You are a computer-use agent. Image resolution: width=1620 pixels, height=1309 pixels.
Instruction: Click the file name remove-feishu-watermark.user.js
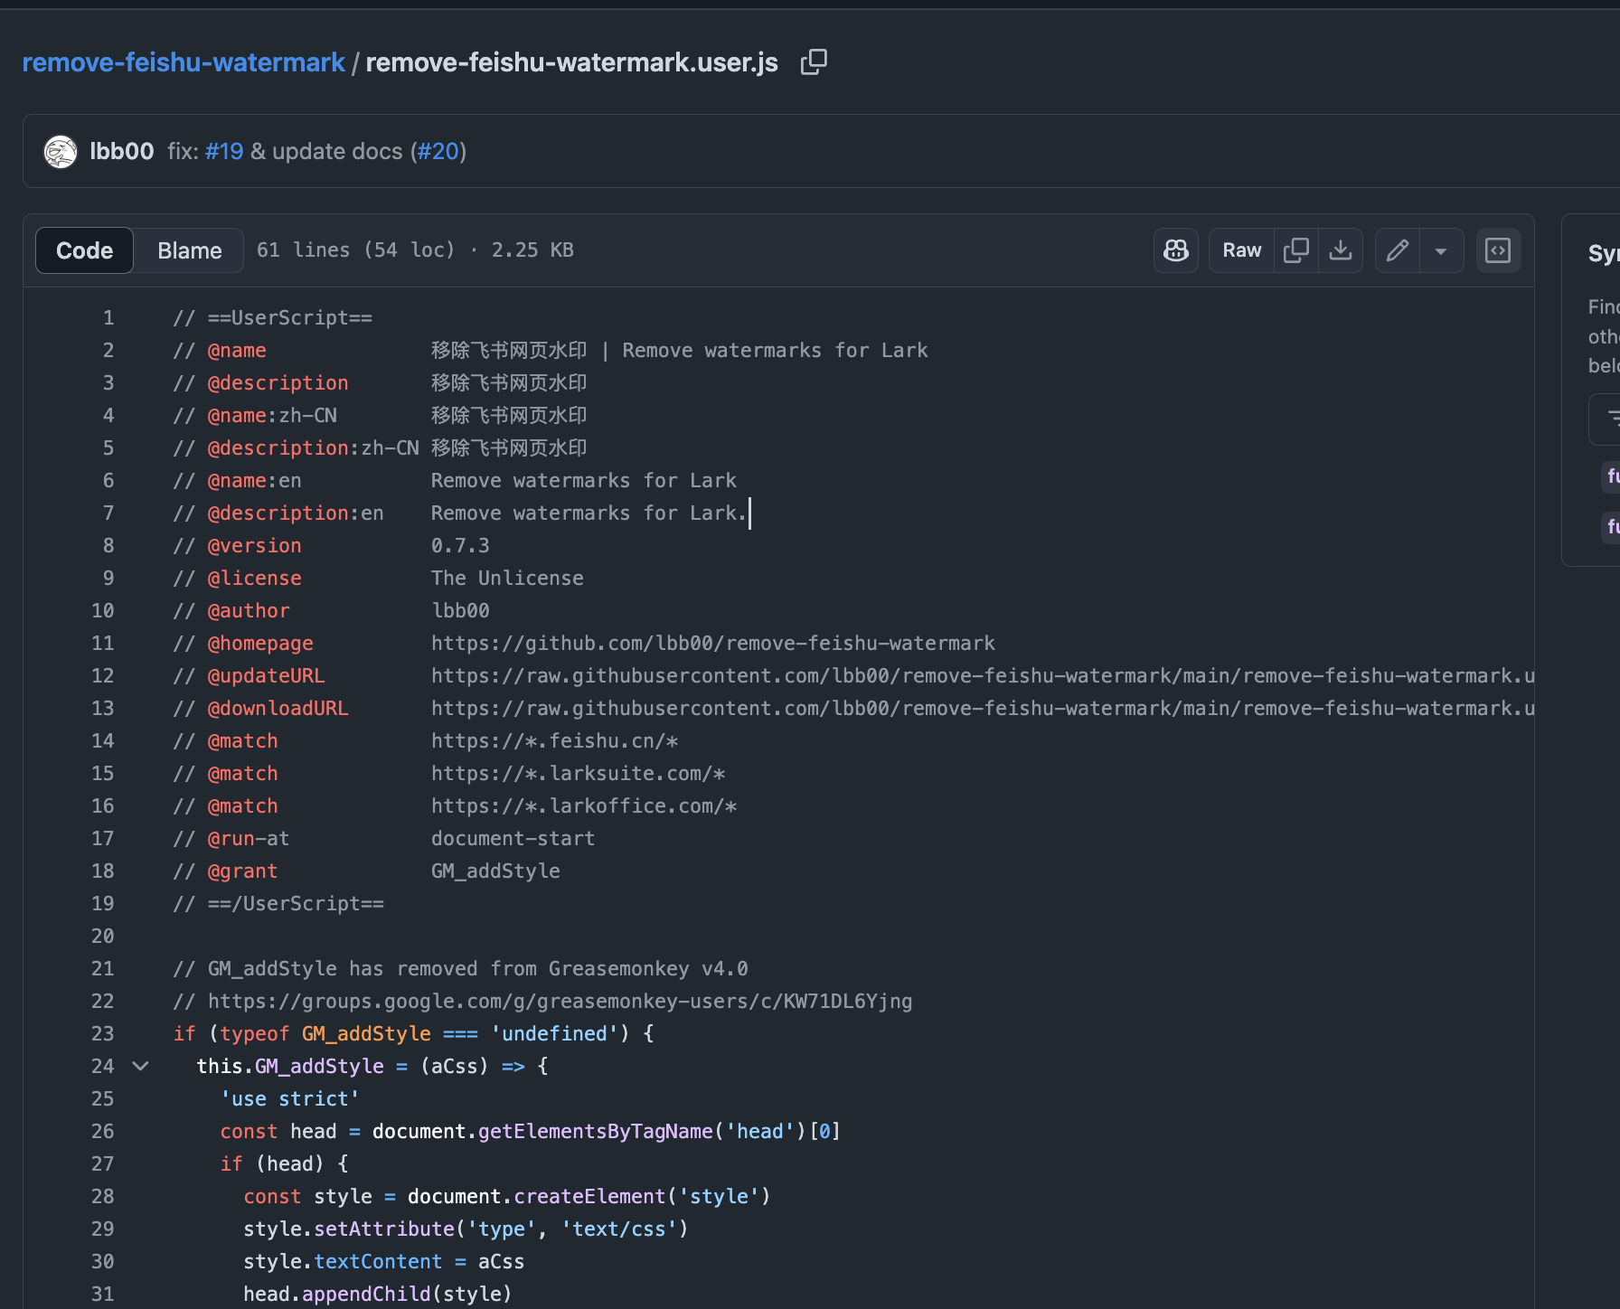pos(571,62)
